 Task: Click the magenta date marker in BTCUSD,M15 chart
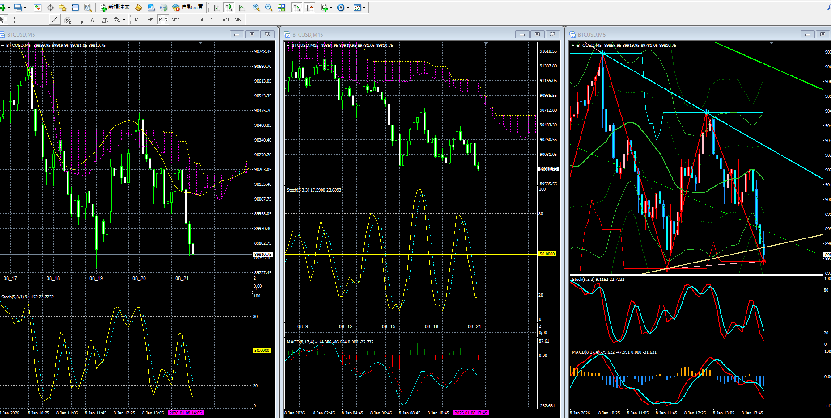pos(471,413)
